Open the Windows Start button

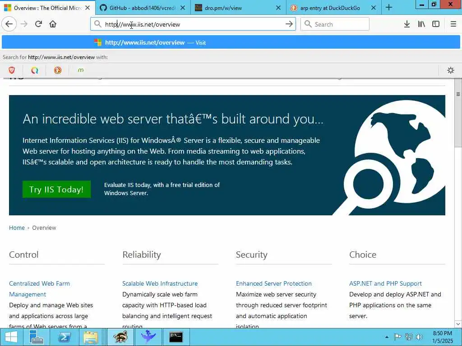coord(11,337)
